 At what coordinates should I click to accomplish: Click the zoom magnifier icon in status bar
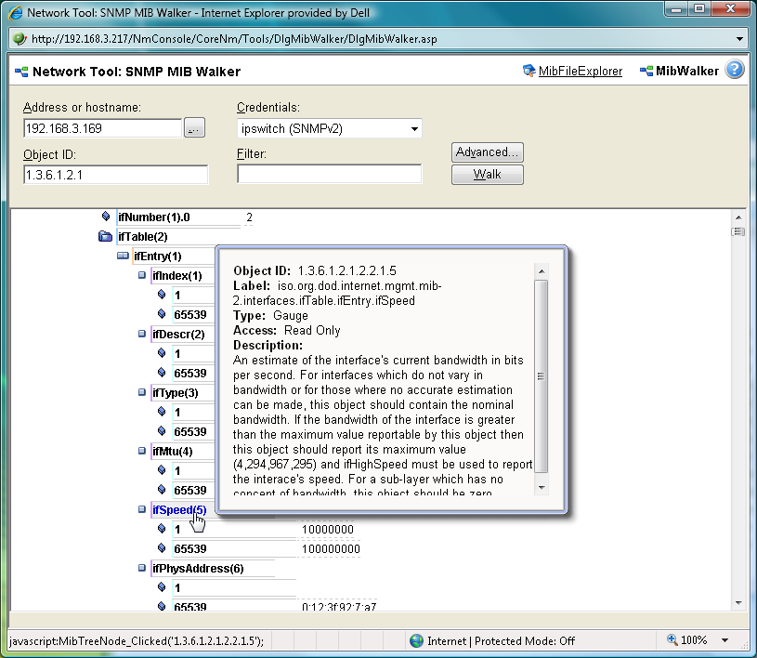(670, 640)
